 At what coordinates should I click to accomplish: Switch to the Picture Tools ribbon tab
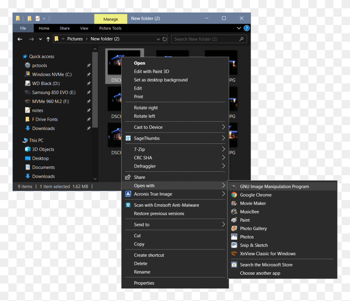110,28
